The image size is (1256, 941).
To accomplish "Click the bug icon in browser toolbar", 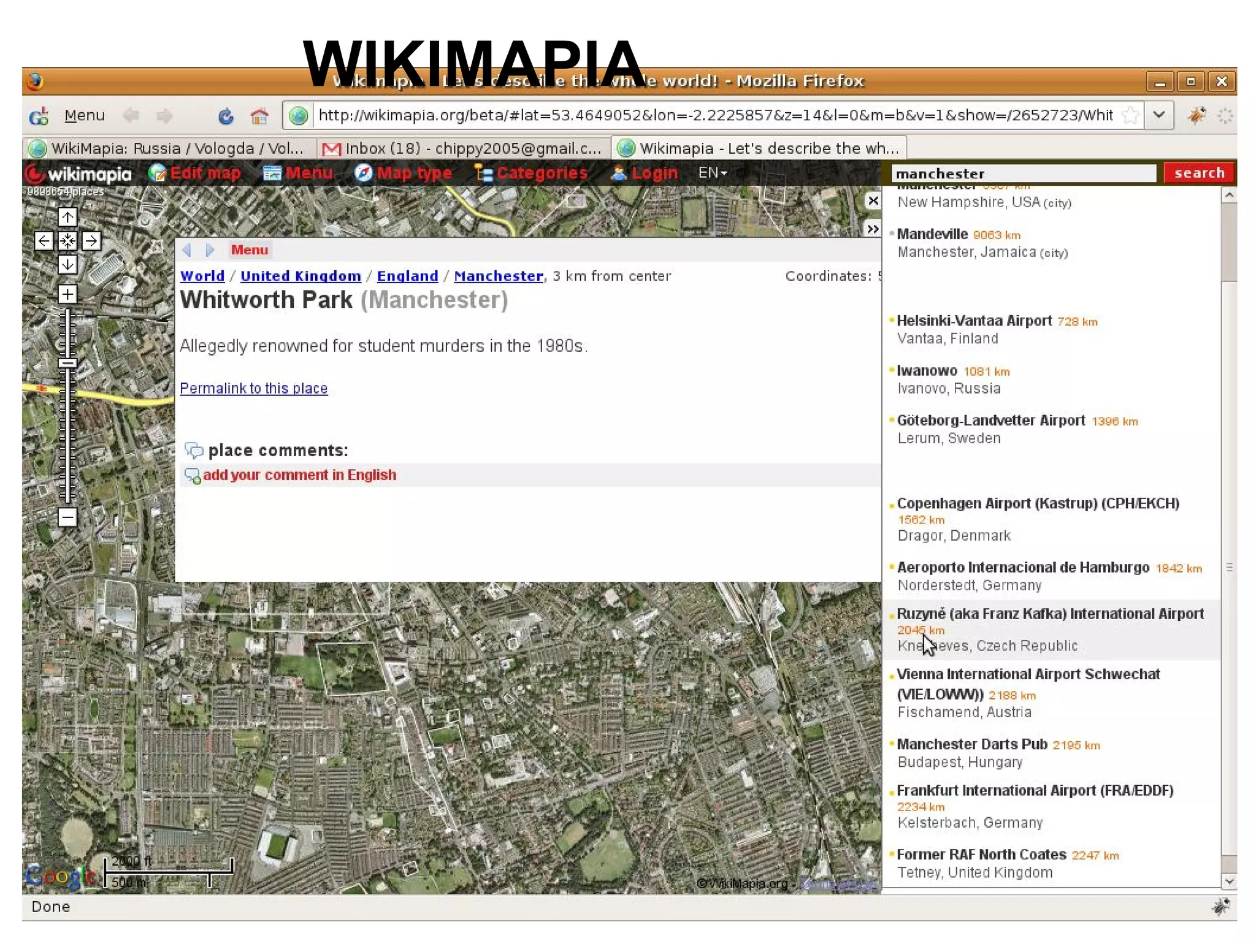I will [1197, 115].
